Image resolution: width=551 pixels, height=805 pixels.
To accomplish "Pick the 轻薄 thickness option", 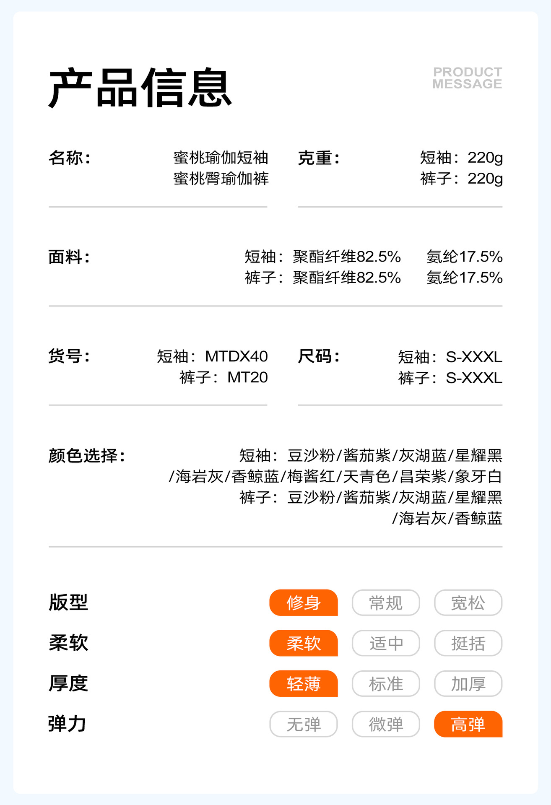I will (303, 684).
